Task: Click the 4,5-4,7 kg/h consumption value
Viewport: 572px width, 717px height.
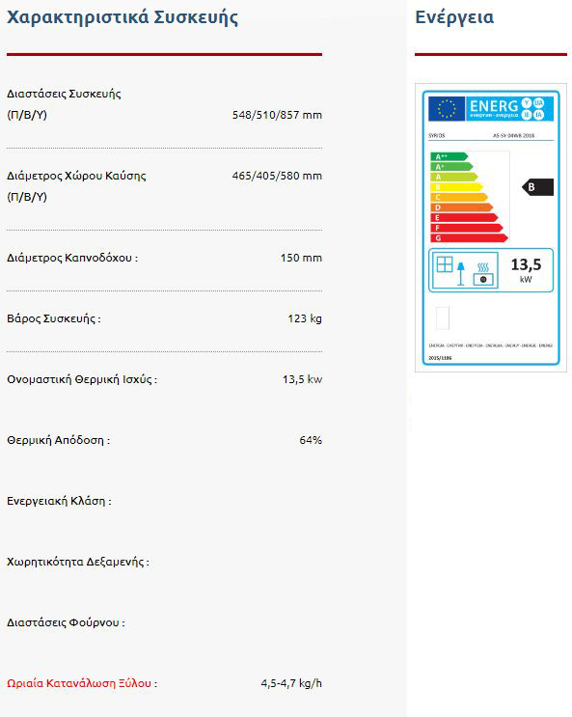Action: pos(291,683)
